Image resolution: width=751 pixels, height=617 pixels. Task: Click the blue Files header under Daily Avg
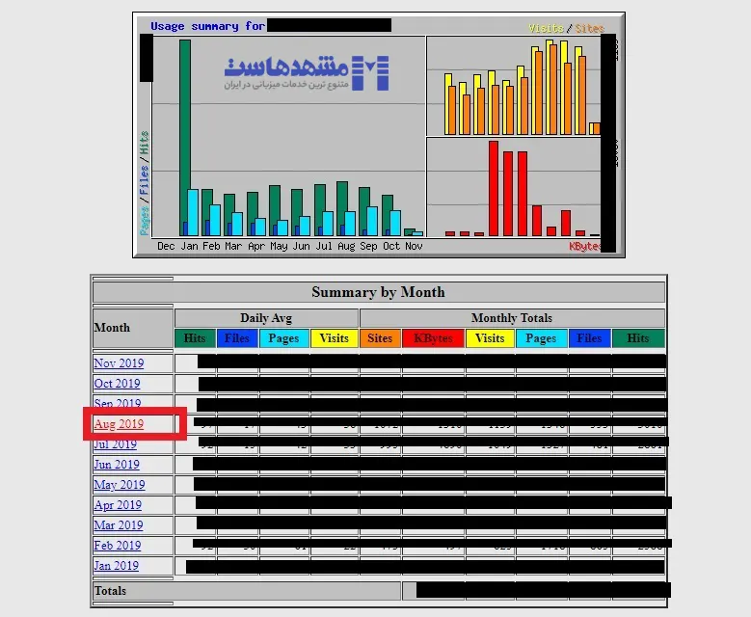(x=237, y=338)
